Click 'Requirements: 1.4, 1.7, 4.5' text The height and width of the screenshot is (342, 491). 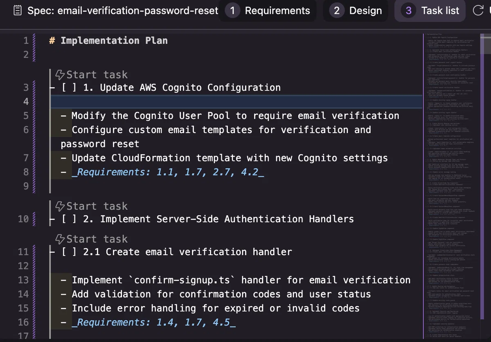(x=154, y=322)
